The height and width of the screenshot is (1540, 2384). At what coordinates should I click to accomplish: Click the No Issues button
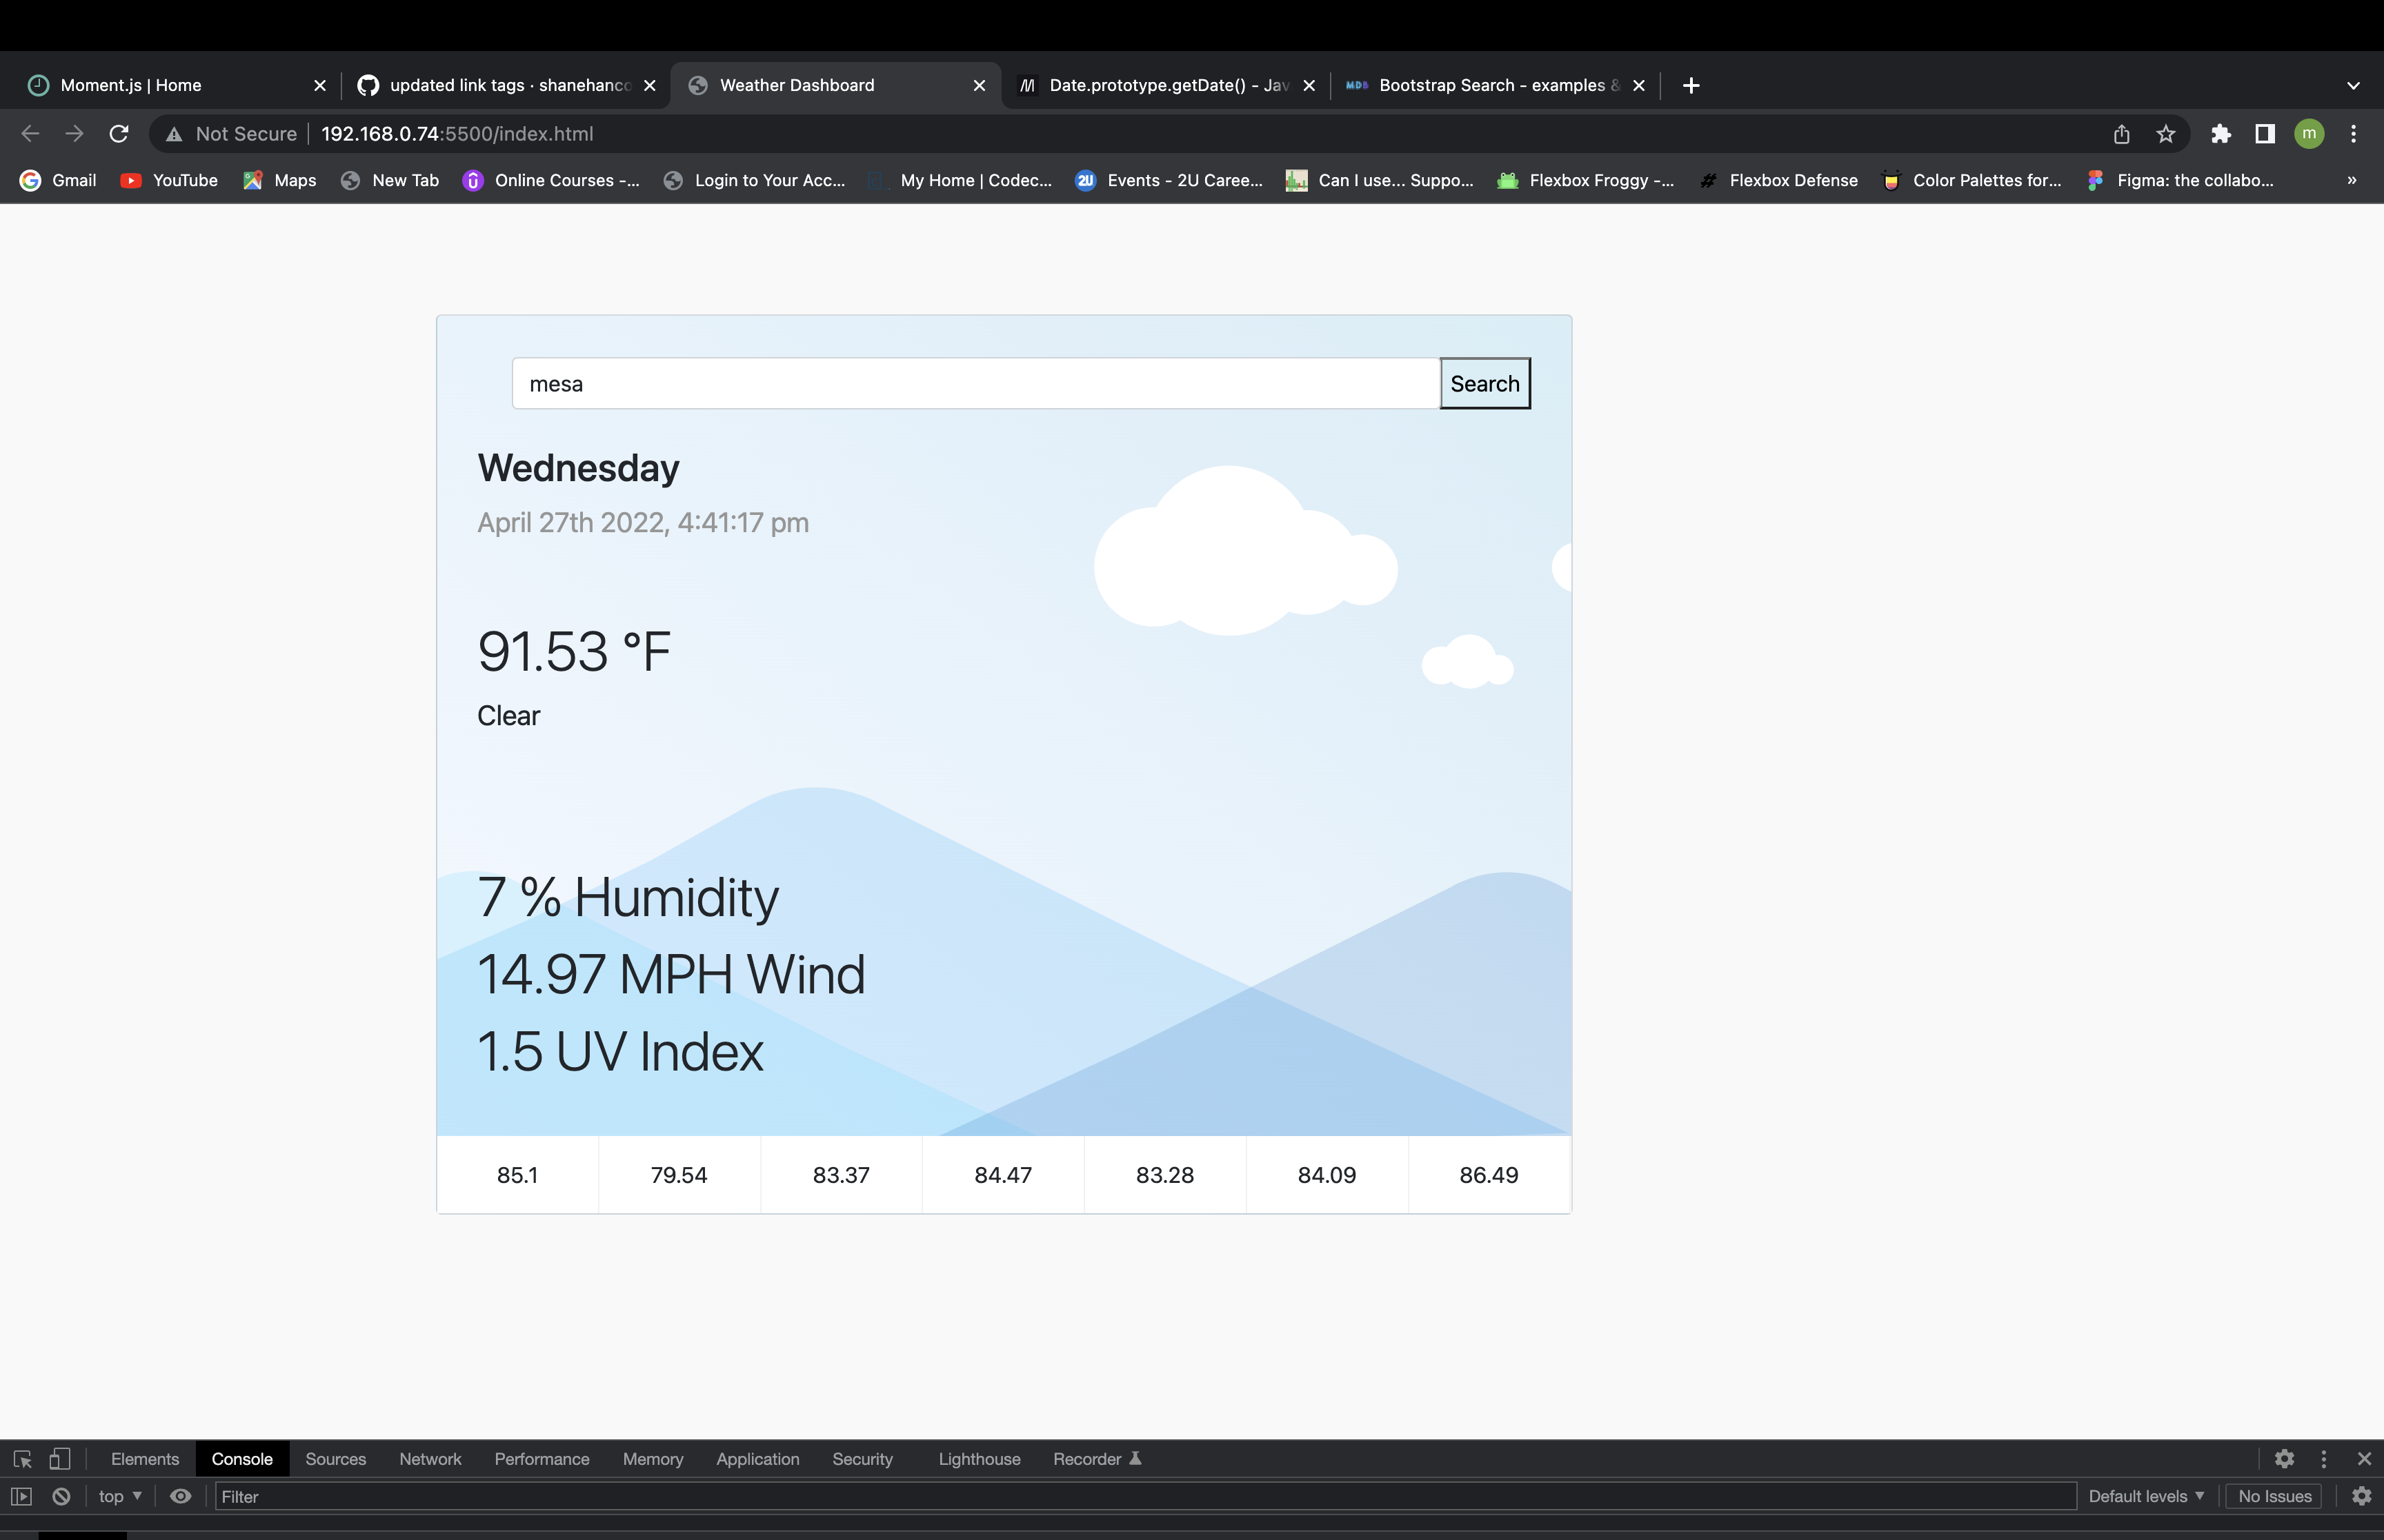(x=2274, y=1496)
